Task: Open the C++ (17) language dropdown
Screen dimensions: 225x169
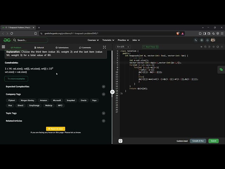Action: pyautogui.click(x=123, y=47)
